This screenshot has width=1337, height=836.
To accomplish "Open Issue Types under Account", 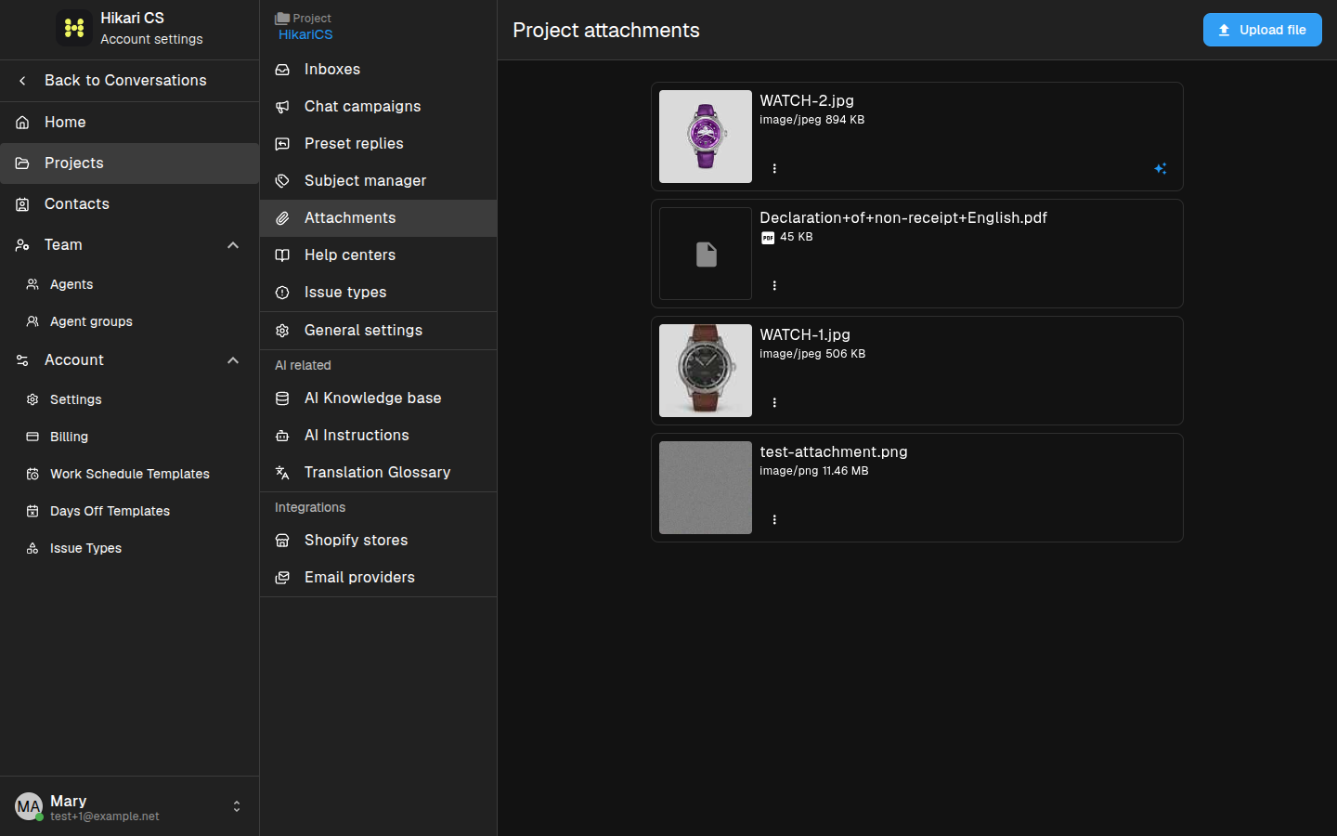I will coord(130,548).
